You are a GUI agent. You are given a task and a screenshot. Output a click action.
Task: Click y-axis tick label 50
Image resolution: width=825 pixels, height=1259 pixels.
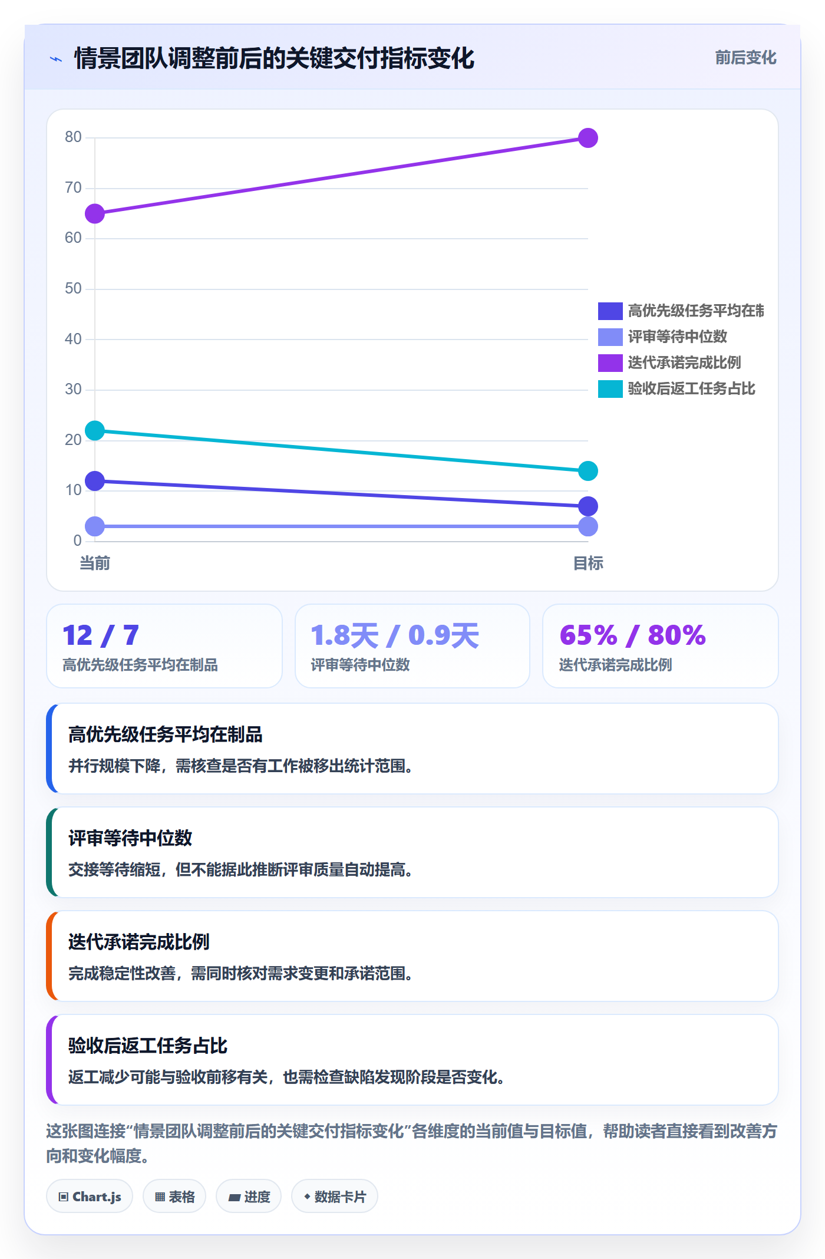73,288
